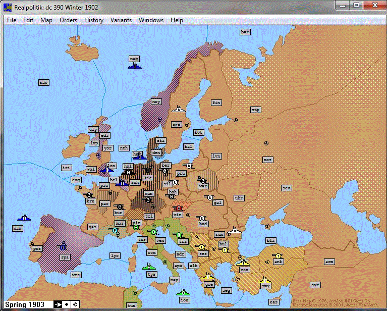Viewport: 387px width, 311px height.
Task: Select the English fleet in hel
Action: 140,157
